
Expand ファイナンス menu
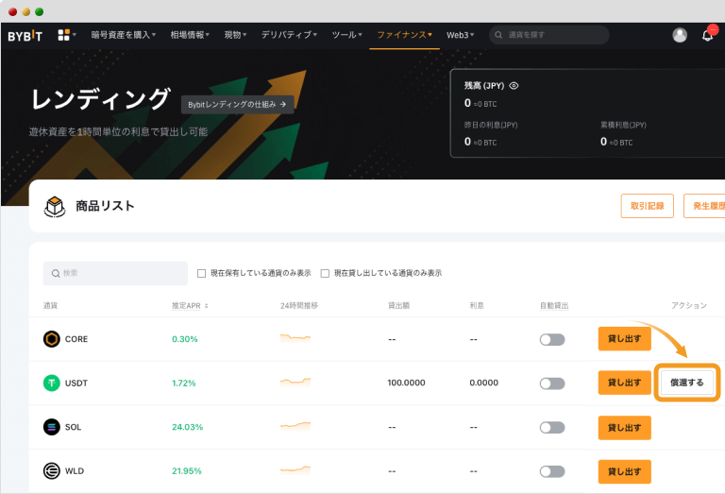coord(405,35)
